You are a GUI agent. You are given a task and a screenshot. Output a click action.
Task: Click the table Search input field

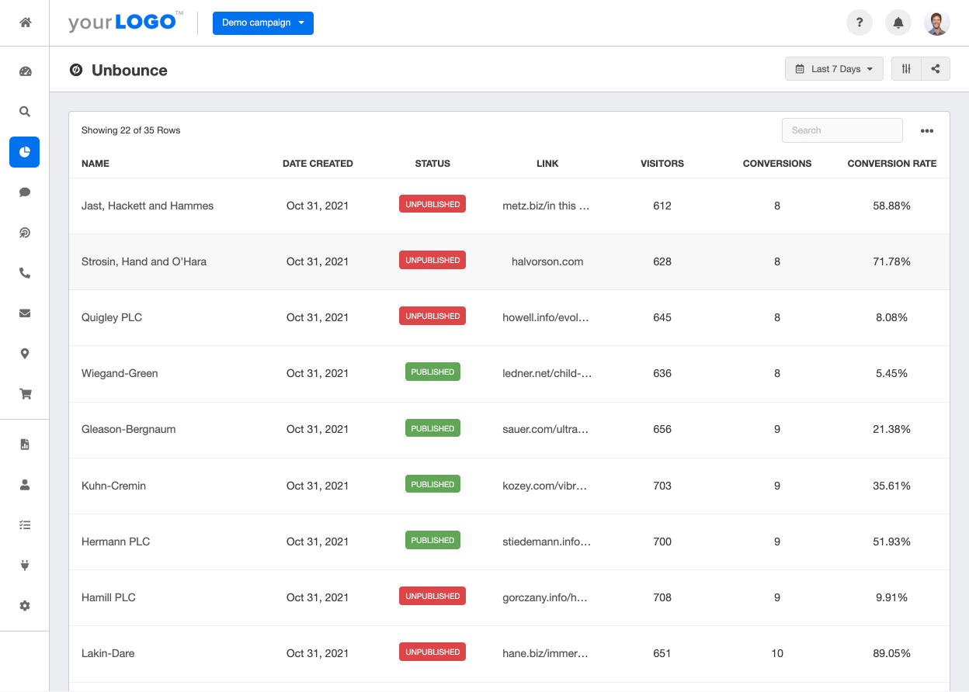coord(842,130)
